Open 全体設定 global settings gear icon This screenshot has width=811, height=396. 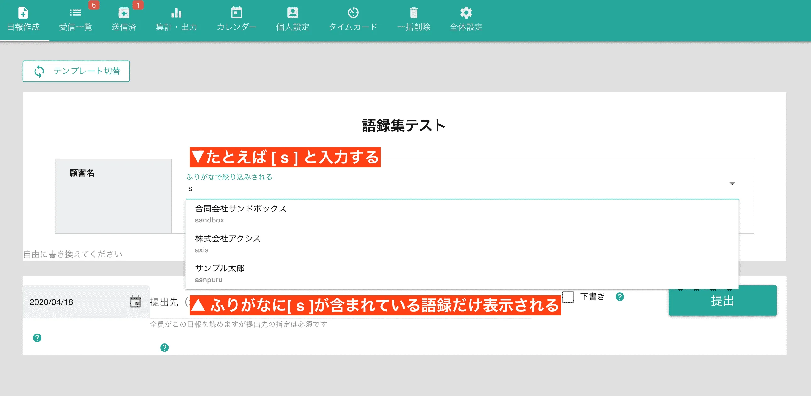pos(465,13)
